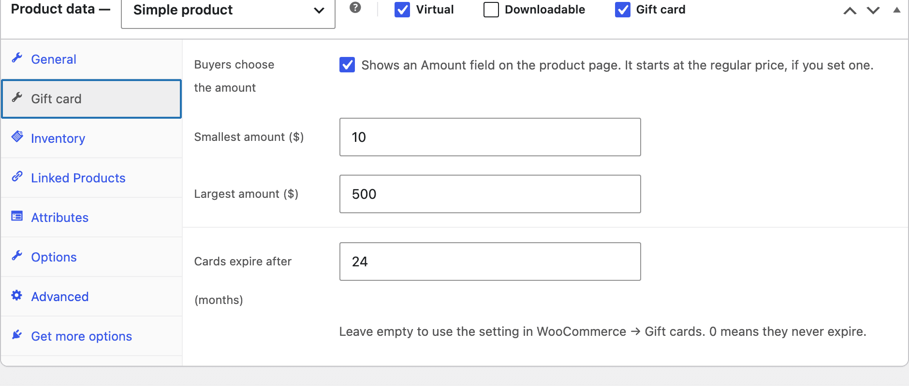Click into the Largest amount field
This screenshot has height=386, width=909.
point(490,194)
